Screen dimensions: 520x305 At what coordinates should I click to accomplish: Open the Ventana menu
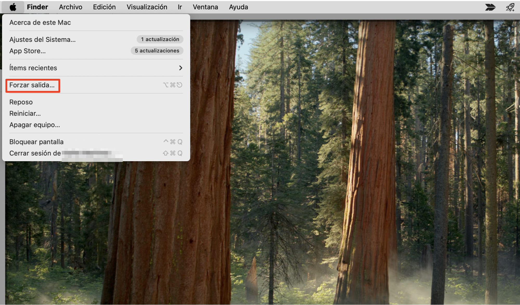tap(205, 7)
